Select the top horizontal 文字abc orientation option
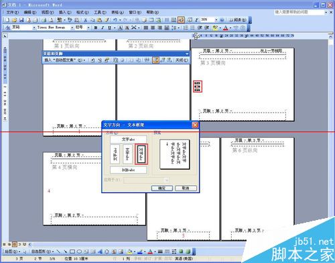 point(129,139)
